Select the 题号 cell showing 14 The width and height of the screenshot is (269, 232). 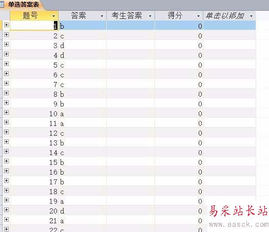tap(34, 152)
